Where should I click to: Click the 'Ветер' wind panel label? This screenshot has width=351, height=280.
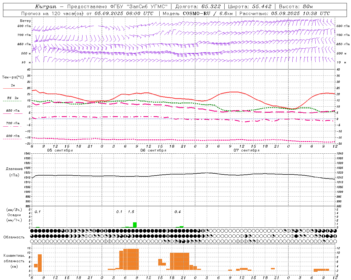[x=26, y=21]
